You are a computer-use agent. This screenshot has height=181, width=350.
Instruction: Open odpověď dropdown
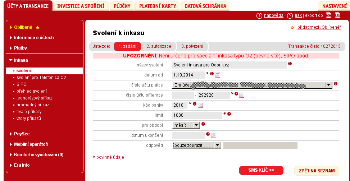217,145
